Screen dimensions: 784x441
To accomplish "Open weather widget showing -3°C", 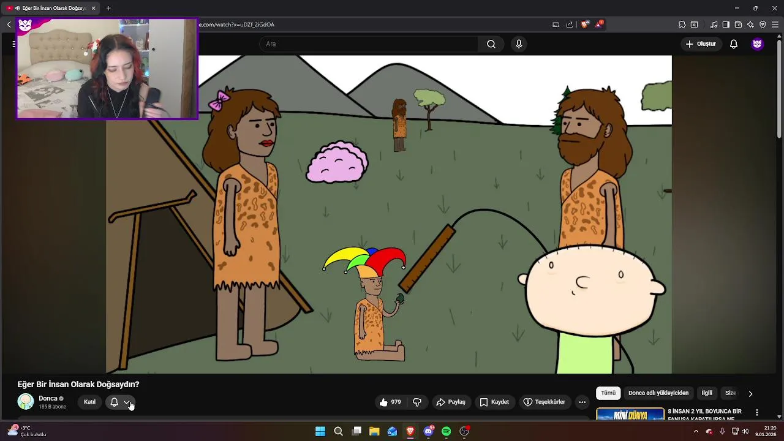I will pyautogui.click(x=28, y=431).
